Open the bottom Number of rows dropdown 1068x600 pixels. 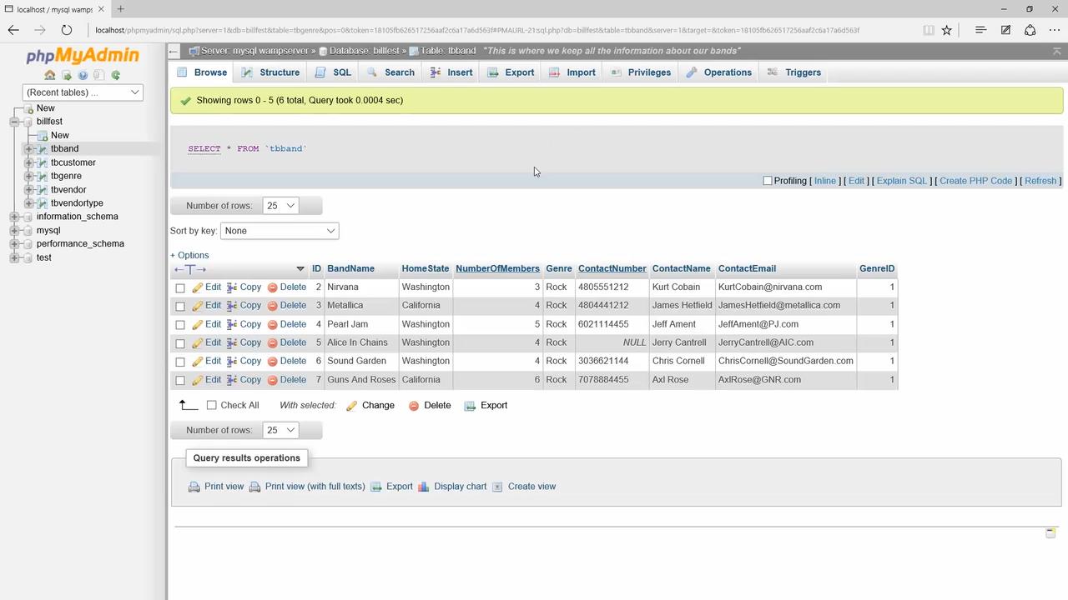tap(280, 430)
